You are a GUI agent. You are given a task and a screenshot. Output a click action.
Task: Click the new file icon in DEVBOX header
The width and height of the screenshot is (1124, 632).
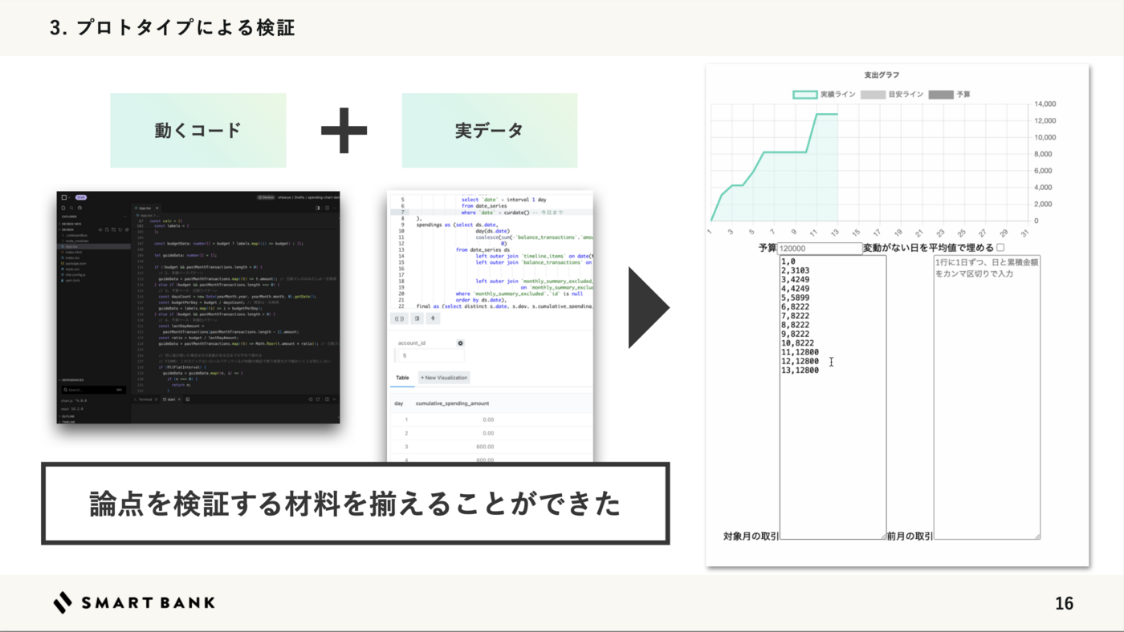107,230
